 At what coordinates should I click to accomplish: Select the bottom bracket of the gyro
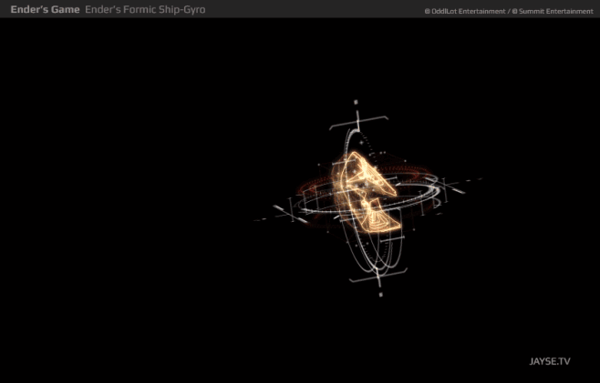(x=378, y=276)
